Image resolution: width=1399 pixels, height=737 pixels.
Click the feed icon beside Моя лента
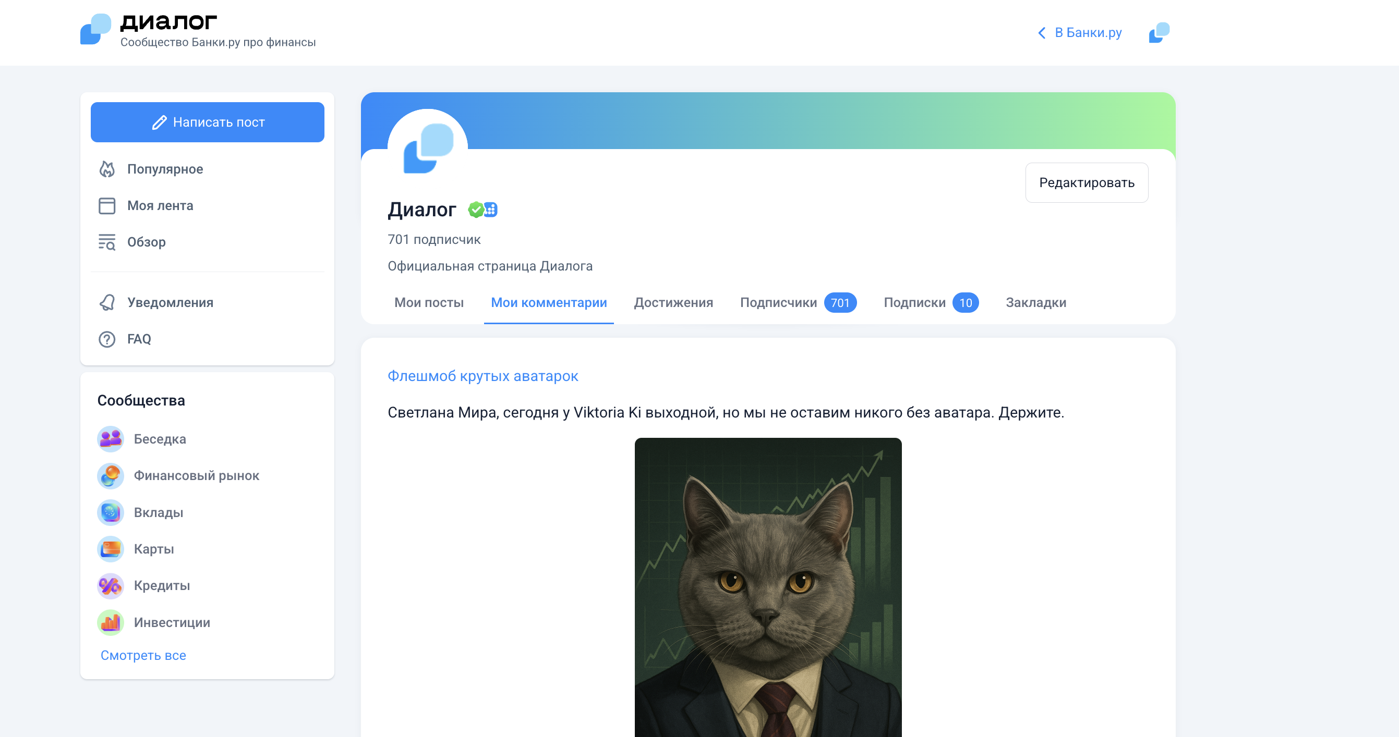[x=107, y=206]
